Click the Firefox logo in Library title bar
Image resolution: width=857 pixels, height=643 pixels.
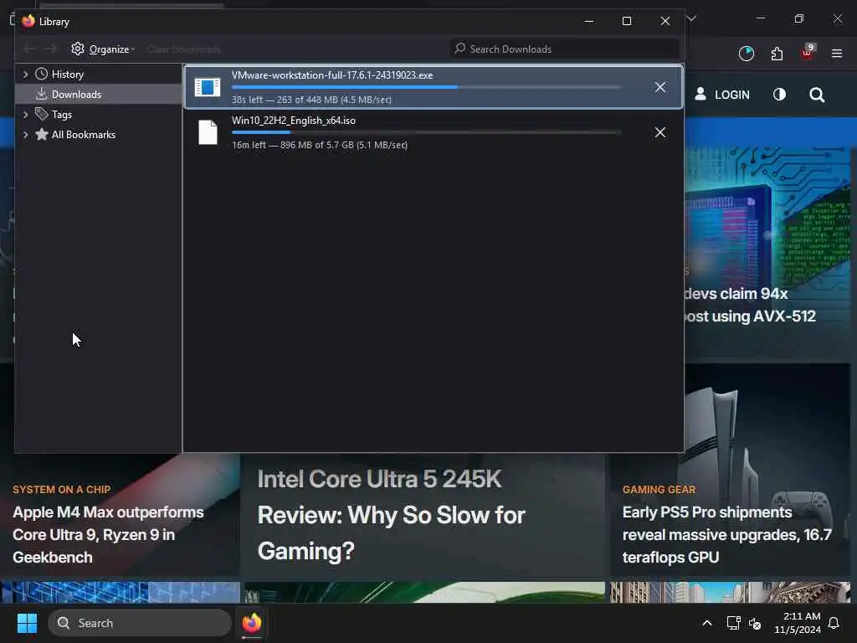[x=28, y=21]
